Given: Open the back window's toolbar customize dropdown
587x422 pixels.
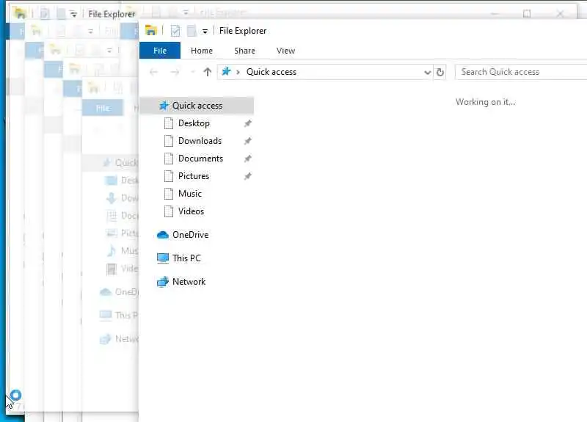Looking at the screenshot, I should pos(73,15).
